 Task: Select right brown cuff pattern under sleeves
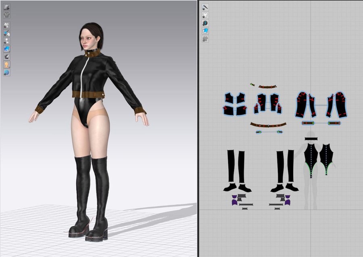334,123
